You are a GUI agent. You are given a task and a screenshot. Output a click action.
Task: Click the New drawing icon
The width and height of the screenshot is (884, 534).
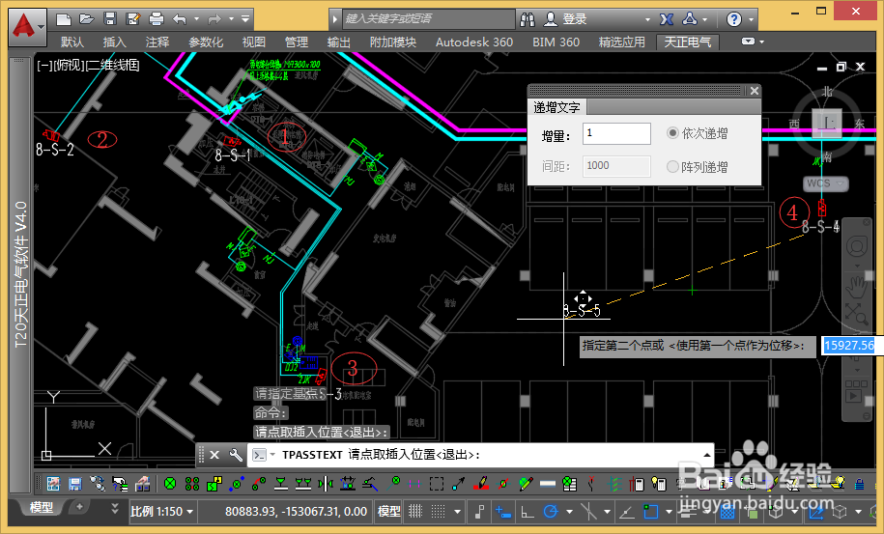(x=63, y=19)
